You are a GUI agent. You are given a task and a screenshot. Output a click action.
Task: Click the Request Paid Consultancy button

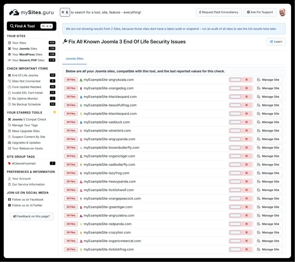click(219, 12)
